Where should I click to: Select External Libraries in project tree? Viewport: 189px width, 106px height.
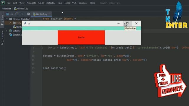[x=15, y=31]
